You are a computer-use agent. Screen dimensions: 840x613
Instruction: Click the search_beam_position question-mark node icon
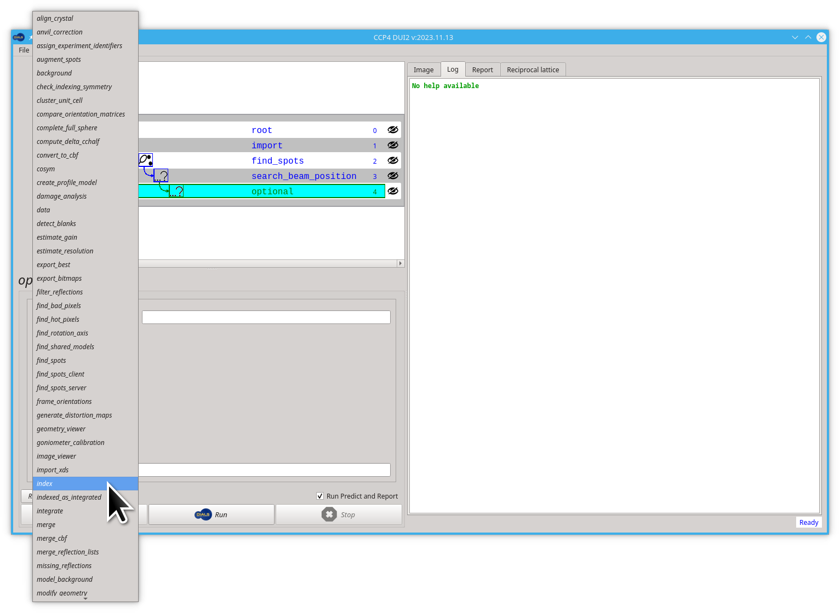point(161,176)
